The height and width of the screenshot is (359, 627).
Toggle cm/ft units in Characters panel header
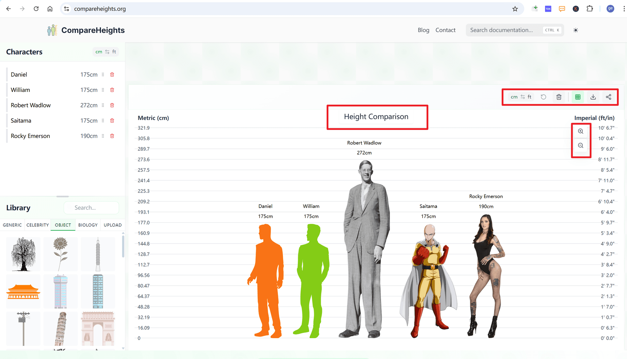click(x=105, y=52)
